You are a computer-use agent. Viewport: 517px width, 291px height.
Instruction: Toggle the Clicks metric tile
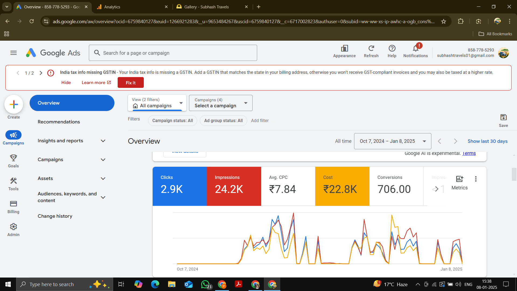point(180,186)
